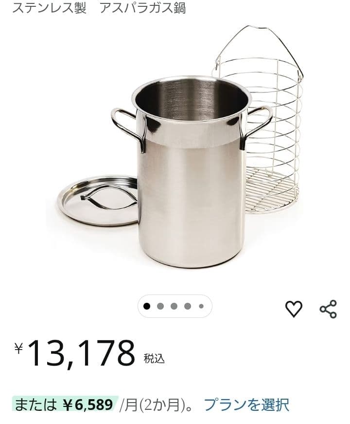Jump to the fourth carousel image dot

[x=188, y=306]
